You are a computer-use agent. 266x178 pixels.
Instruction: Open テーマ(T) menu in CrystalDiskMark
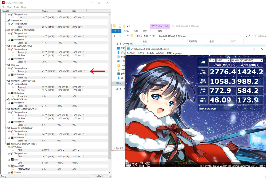click(x=150, y=53)
